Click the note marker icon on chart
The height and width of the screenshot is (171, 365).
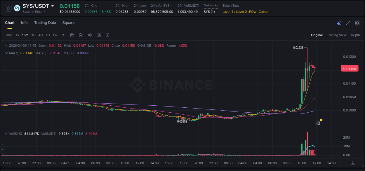318,123
